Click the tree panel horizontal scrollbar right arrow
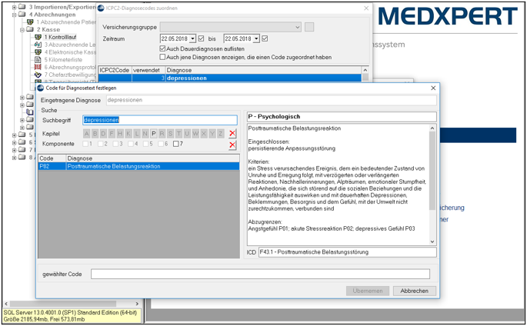The width and height of the screenshot is (527, 326). click(x=137, y=304)
